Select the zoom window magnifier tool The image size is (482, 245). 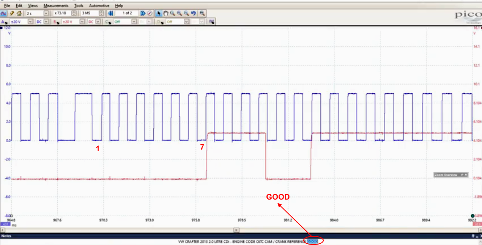point(173,13)
